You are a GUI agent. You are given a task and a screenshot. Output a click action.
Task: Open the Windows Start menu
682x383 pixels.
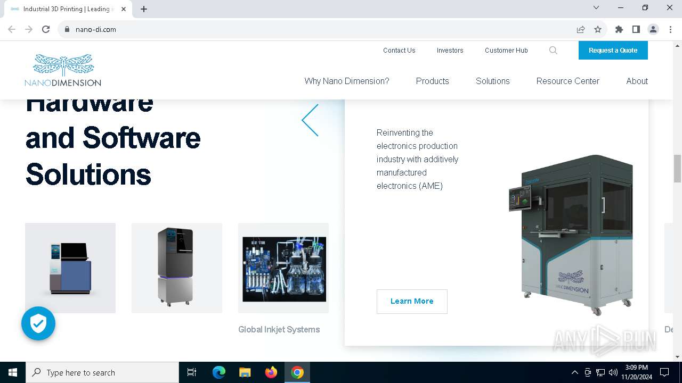13,372
